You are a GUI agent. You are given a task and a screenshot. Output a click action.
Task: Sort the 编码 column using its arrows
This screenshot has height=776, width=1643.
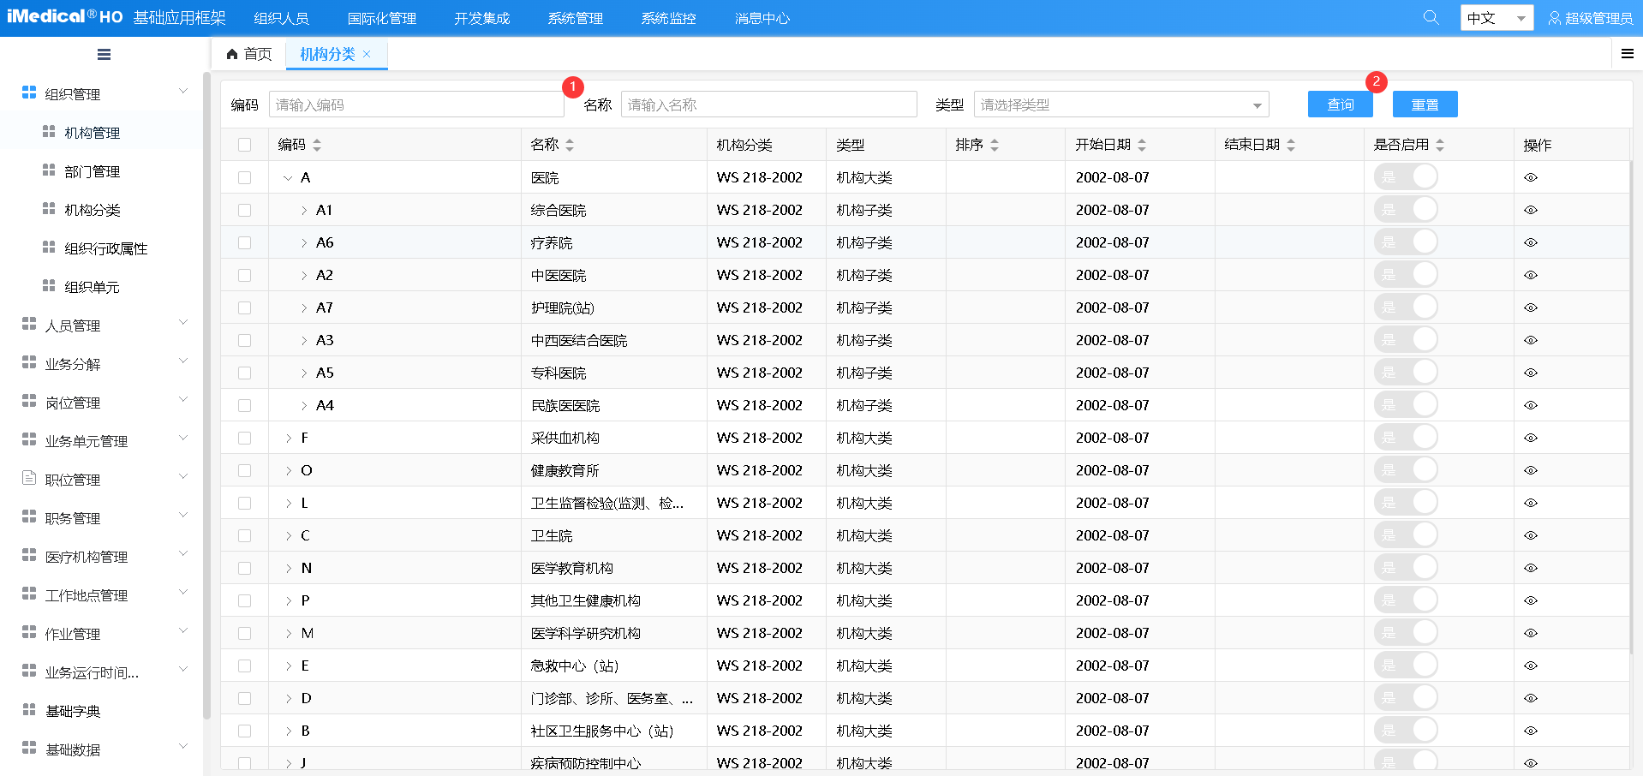317,144
